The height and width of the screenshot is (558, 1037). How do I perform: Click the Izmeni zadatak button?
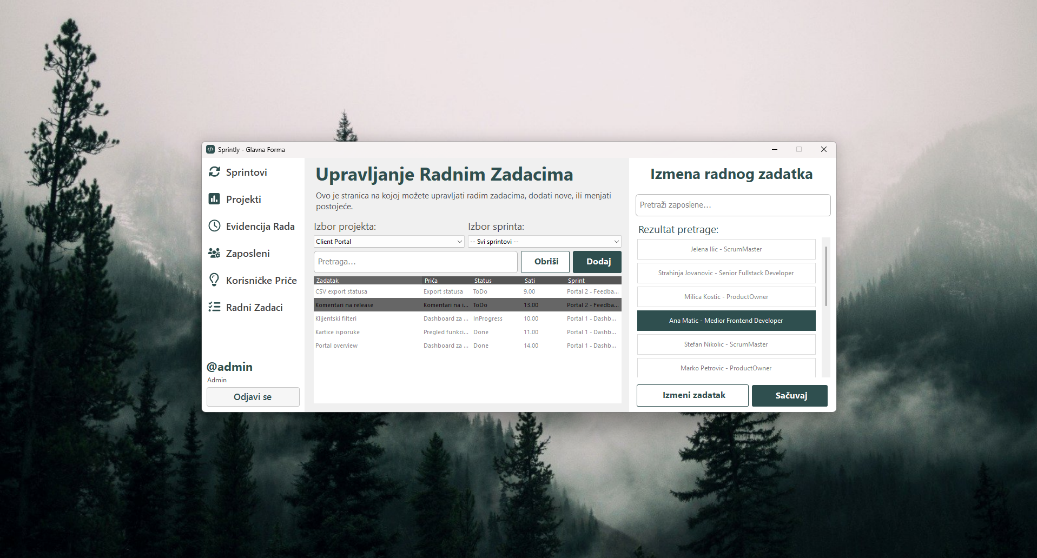click(x=692, y=395)
